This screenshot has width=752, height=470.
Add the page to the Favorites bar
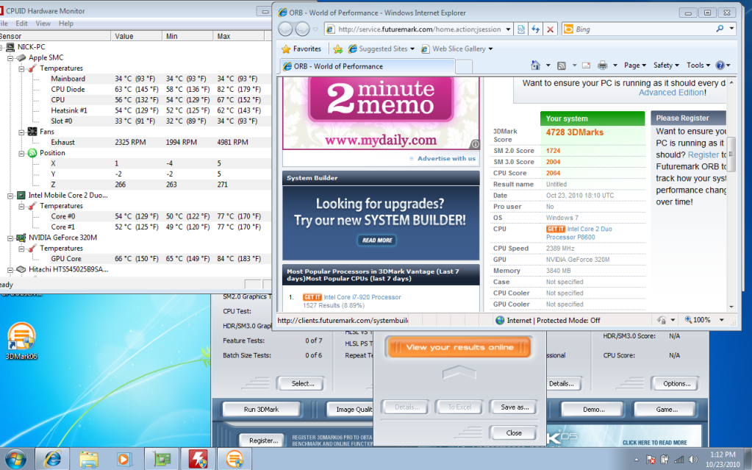(x=338, y=49)
